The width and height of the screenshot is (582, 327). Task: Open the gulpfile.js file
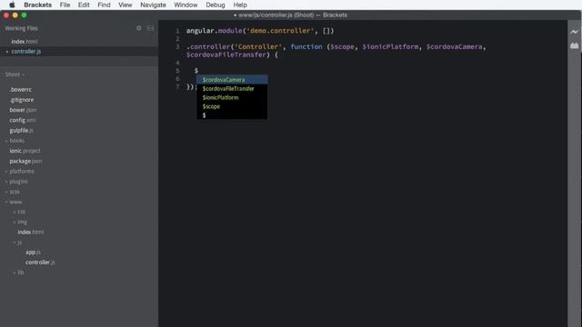click(x=21, y=131)
